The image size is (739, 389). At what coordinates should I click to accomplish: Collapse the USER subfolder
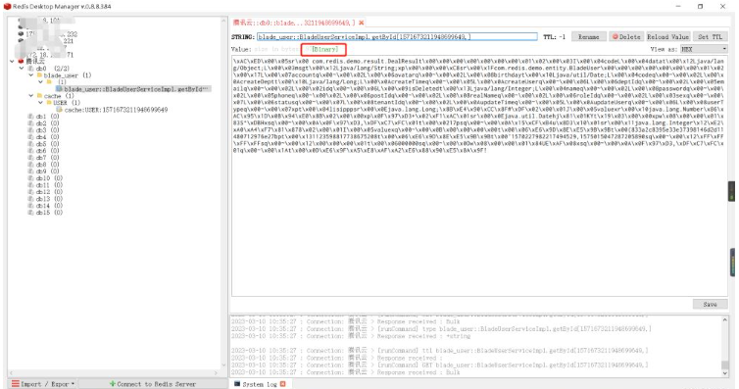coord(40,103)
